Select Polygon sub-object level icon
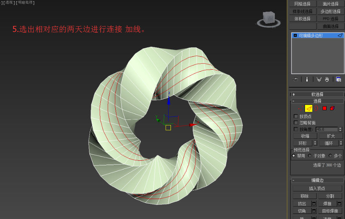 tap(324, 108)
